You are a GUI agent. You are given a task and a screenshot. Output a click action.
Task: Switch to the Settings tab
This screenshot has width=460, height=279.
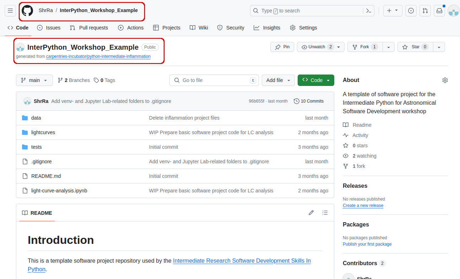[303, 28]
